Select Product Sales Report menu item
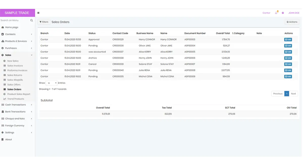This screenshot has width=303, height=165. [x=19, y=94]
